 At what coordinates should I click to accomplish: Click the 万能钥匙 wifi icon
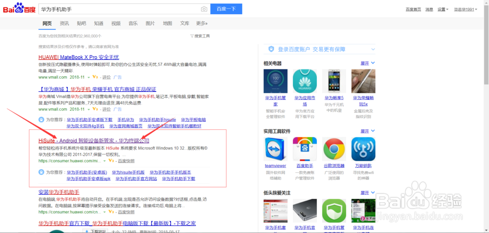click(x=363, y=149)
